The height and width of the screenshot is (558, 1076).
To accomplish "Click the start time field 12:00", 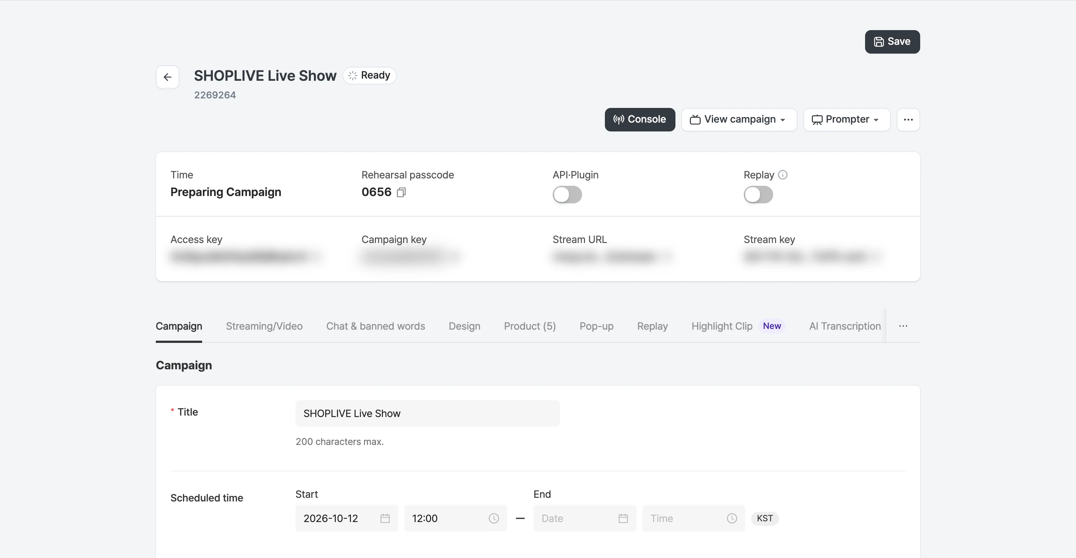I will 455,518.
